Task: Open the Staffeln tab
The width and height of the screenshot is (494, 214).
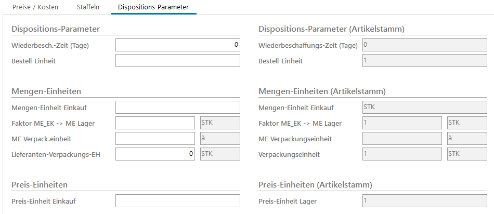Action: [88, 7]
